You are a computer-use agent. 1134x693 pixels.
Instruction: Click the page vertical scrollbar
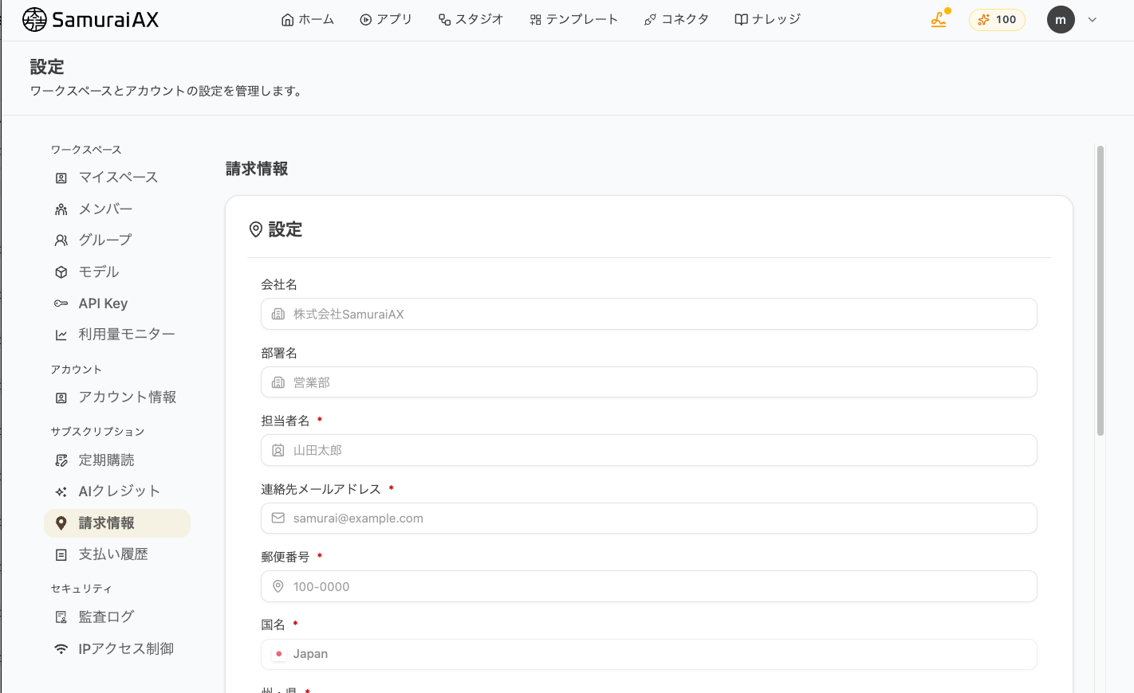(x=1101, y=291)
